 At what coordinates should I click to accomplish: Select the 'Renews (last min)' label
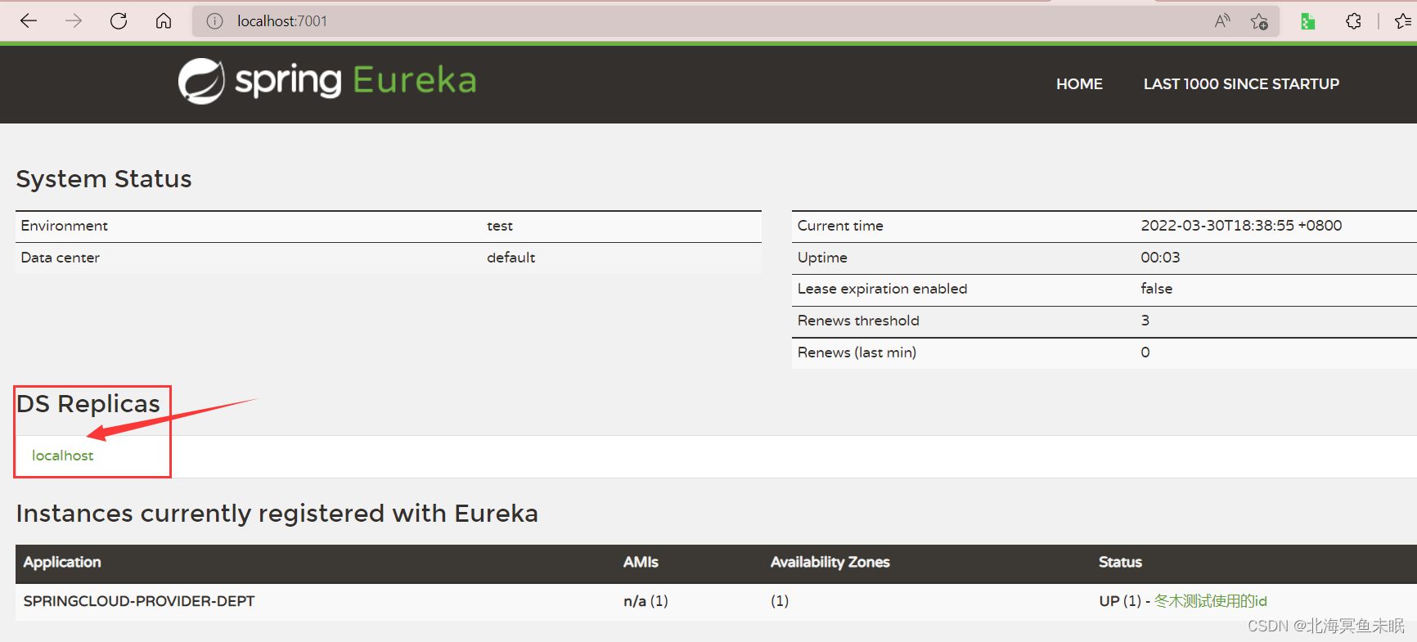click(x=857, y=352)
